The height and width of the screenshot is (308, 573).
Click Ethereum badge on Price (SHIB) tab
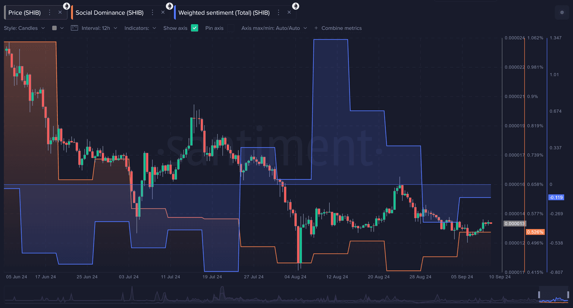(66, 6)
